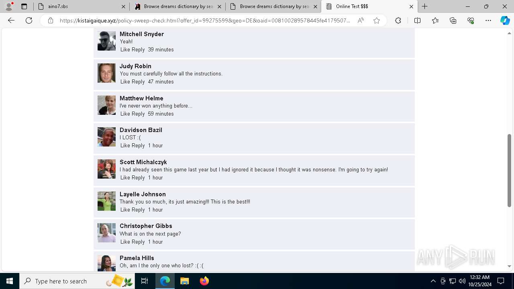Open browser Extensions puzzle icon
Image resolution: width=514 pixels, height=289 pixels.
(398, 20)
